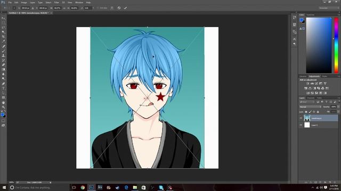The width and height of the screenshot is (341, 191).
Task: Commit the transform with the checkmark
Action: pyautogui.click(x=125, y=8)
